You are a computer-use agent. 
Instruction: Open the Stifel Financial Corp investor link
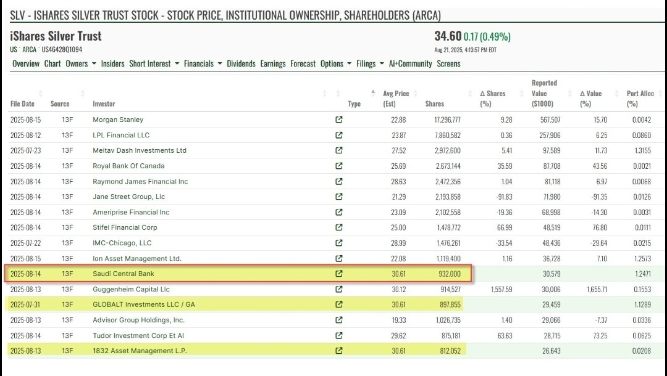[125, 227]
